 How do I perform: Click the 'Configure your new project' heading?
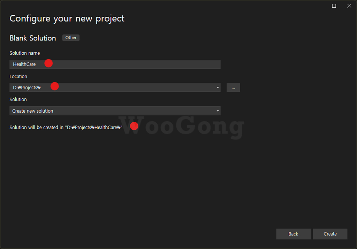67,19
